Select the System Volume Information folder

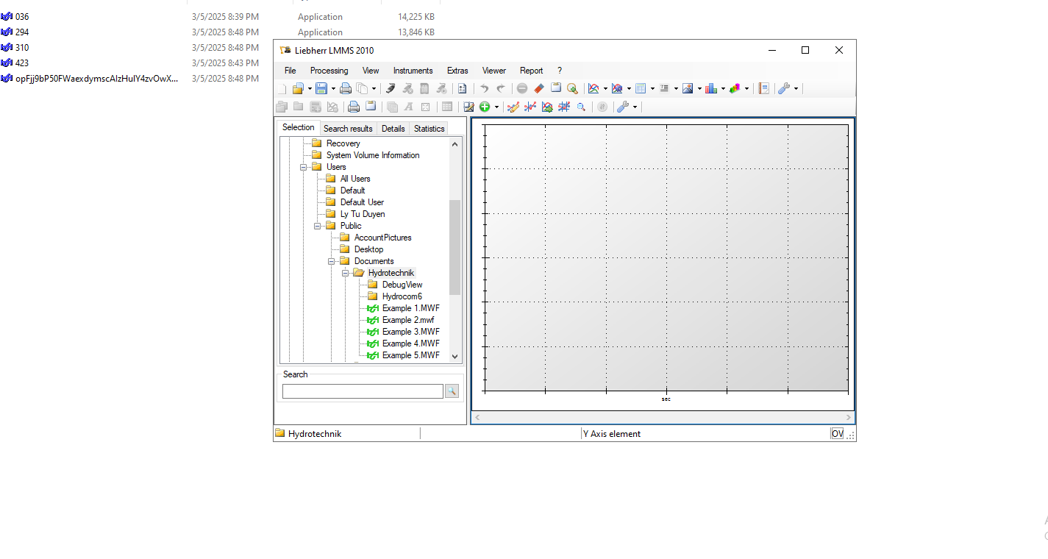(x=373, y=155)
